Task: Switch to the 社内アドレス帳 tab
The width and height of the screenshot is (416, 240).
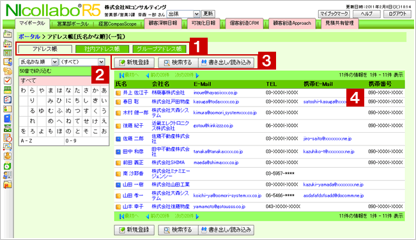Action: pos(102,49)
